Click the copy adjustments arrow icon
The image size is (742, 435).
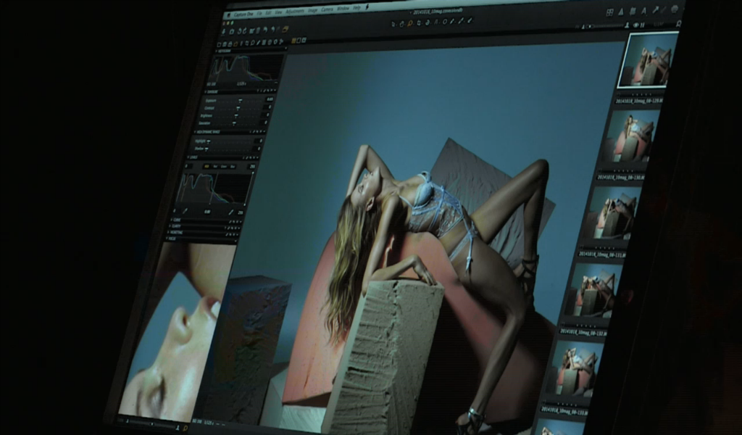coord(655,10)
